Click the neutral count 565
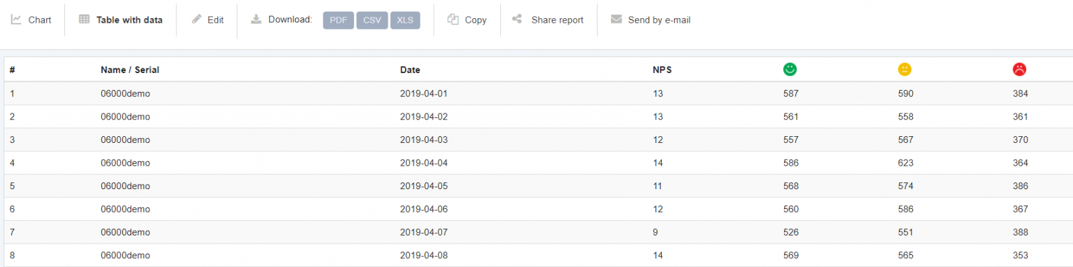Viewport: 1073px width, 267px height. point(905,256)
